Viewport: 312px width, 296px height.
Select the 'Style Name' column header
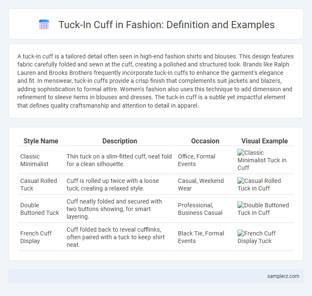[41, 141]
